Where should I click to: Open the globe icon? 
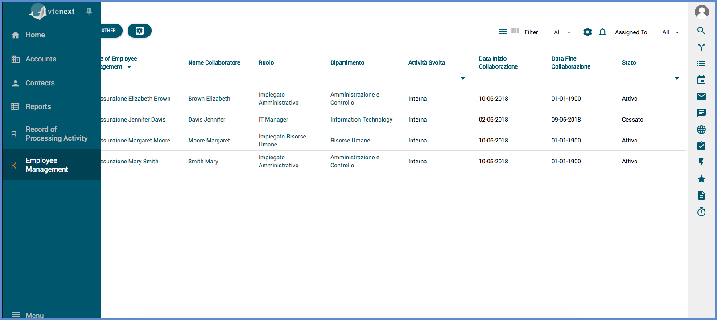point(701,130)
